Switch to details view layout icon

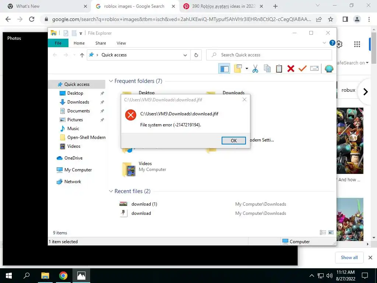click(x=323, y=233)
